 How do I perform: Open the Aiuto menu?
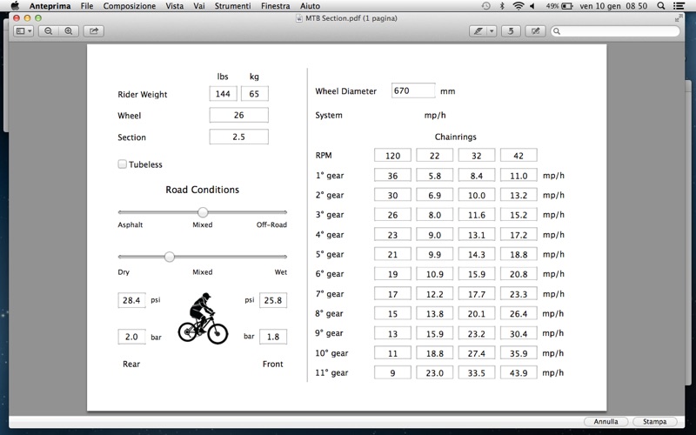[310, 6]
